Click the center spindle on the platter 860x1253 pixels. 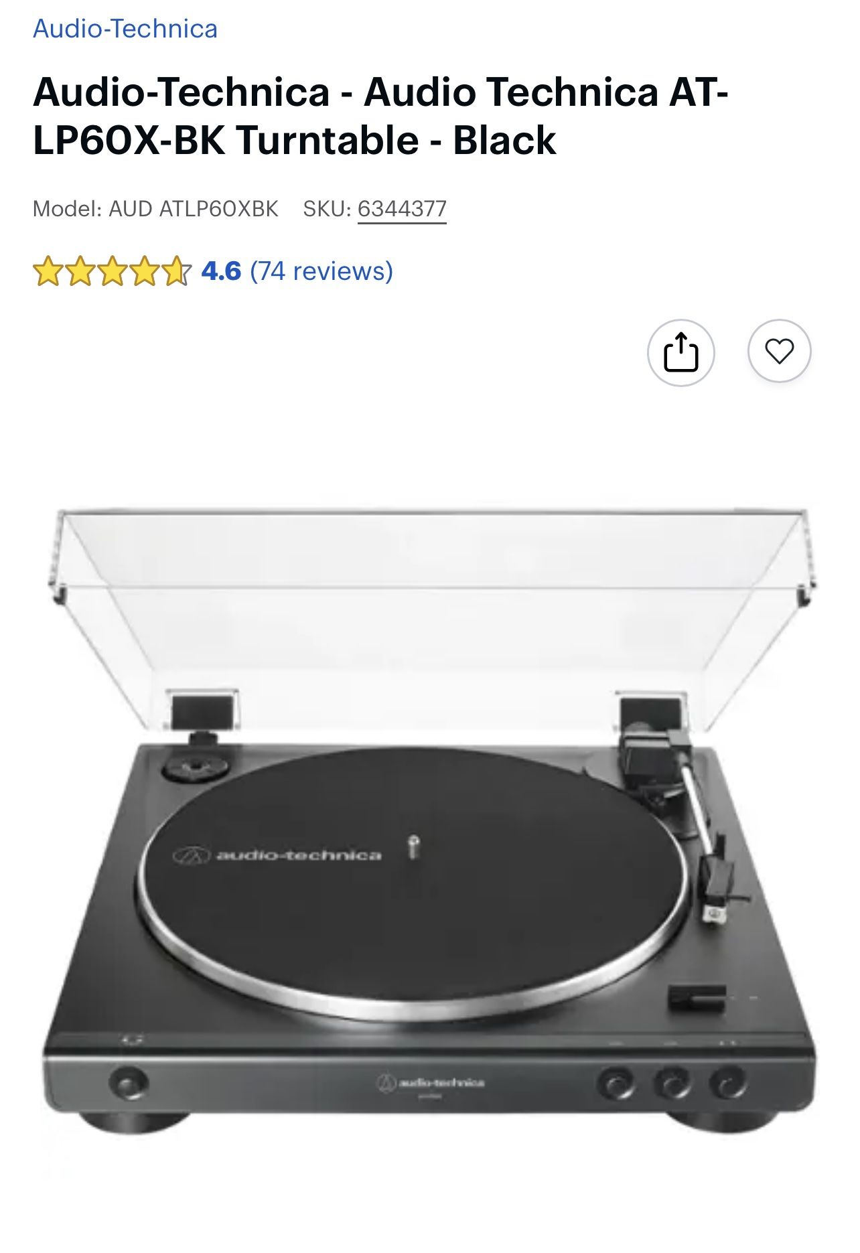415,846
